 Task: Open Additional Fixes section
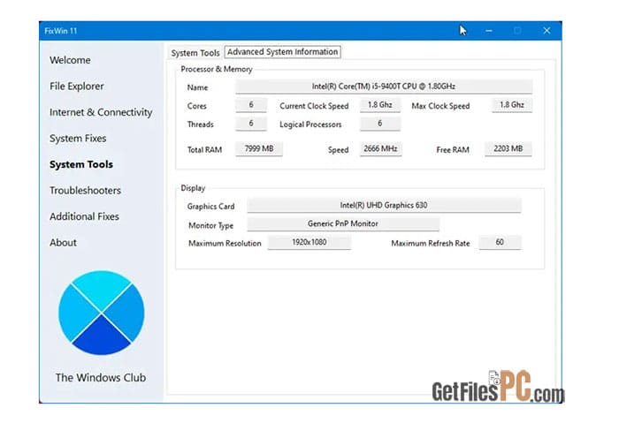[84, 216]
